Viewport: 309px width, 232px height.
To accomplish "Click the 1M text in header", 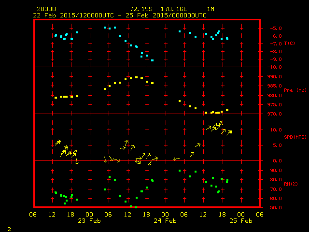I will click(x=211, y=9).
